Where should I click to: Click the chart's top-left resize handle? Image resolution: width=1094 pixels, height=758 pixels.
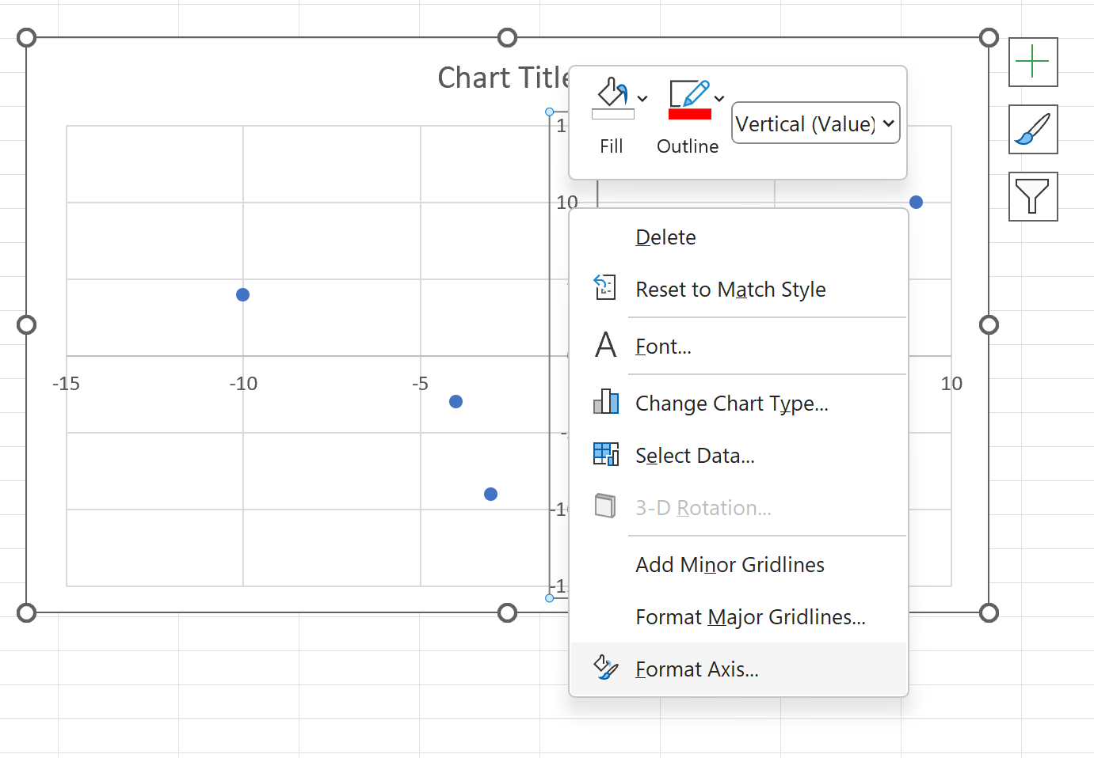(x=27, y=38)
